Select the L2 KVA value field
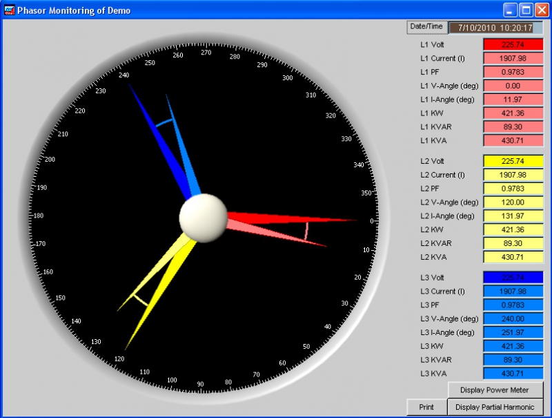Image resolution: width=552 pixels, height=418 pixels. click(x=513, y=257)
